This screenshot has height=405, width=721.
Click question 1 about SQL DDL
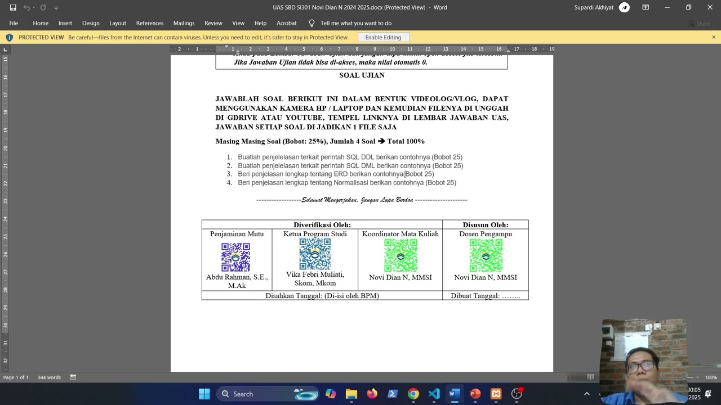(x=350, y=157)
